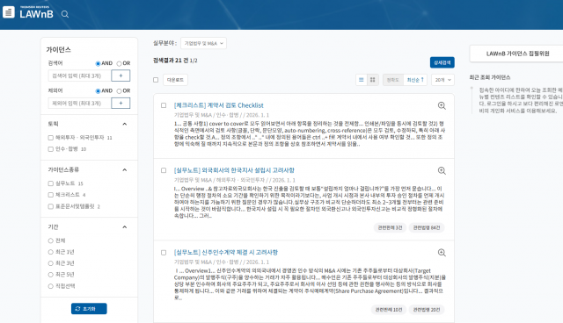Select AND radio for 검색어
The height and width of the screenshot is (323, 563).
point(98,63)
